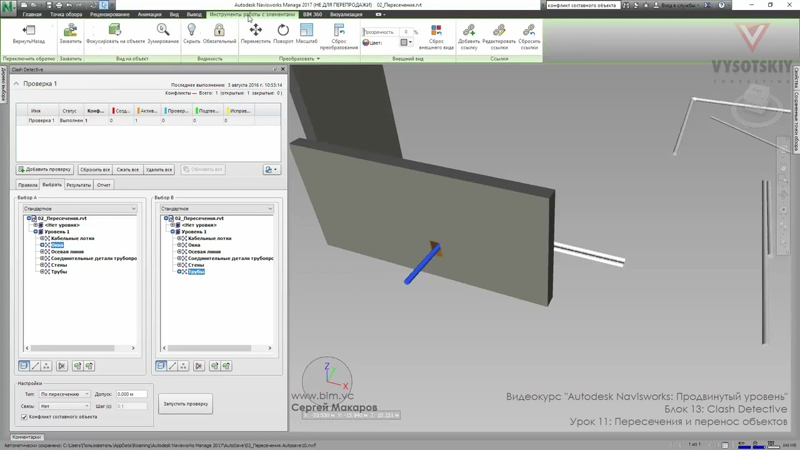Activate Фокусировать на объекте tool
Image resolution: width=800 pixels, height=450 pixels.
point(115,34)
